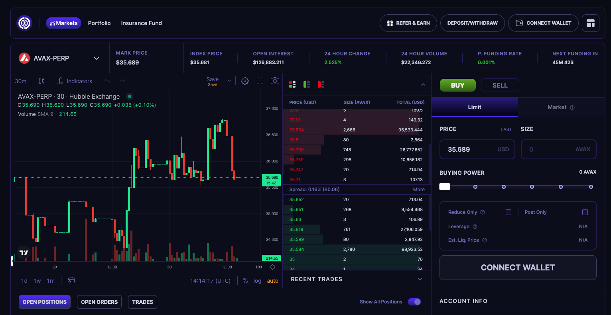Open the chart Indicators menu
Image resolution: width=611 pixels, height=315 pixels.
pos(75,81)
